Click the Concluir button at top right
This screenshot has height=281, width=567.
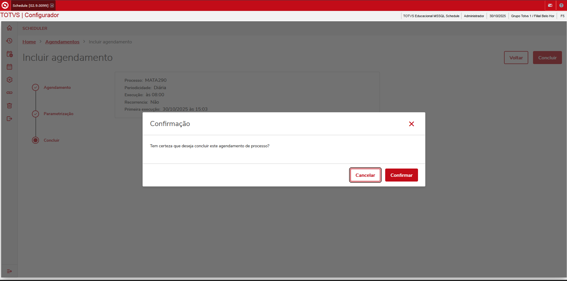point(547,58)
